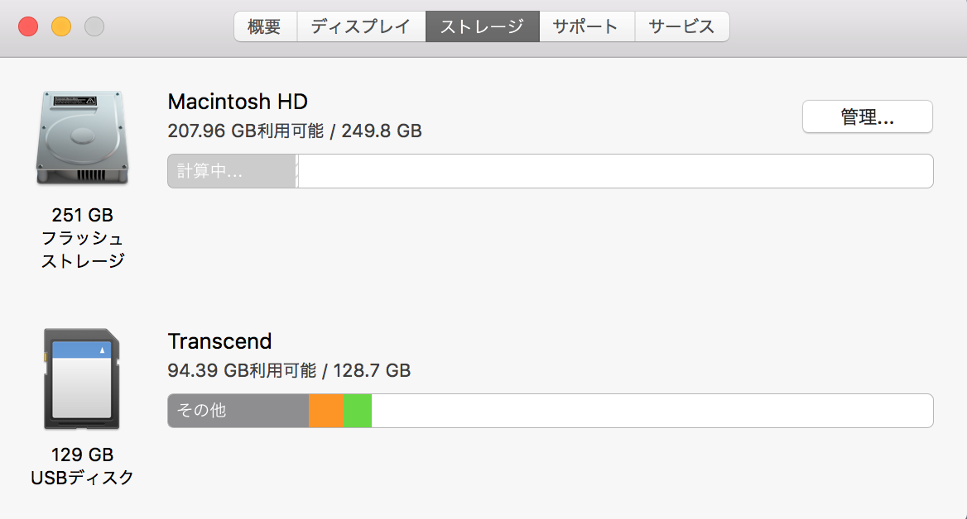Go to the サポート tab
This screenshot has width=967, height=519.
point(586,26)
